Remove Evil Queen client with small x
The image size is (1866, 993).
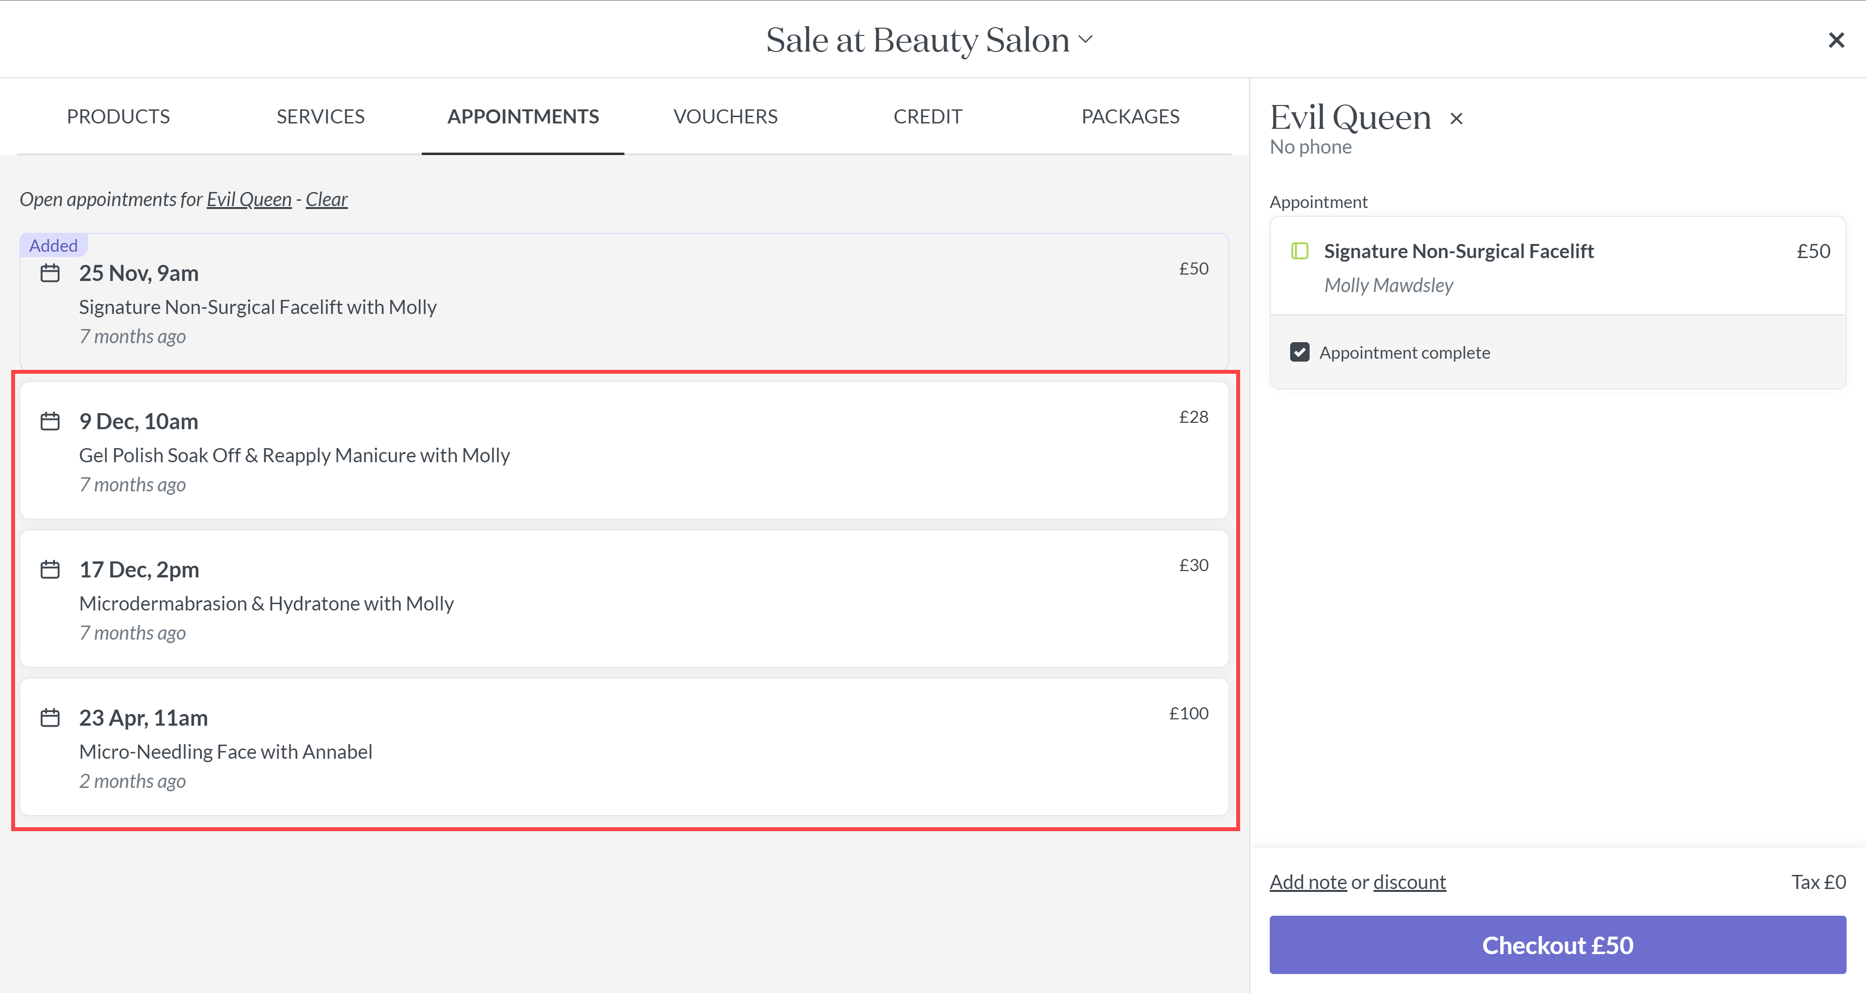point(1456,119)
